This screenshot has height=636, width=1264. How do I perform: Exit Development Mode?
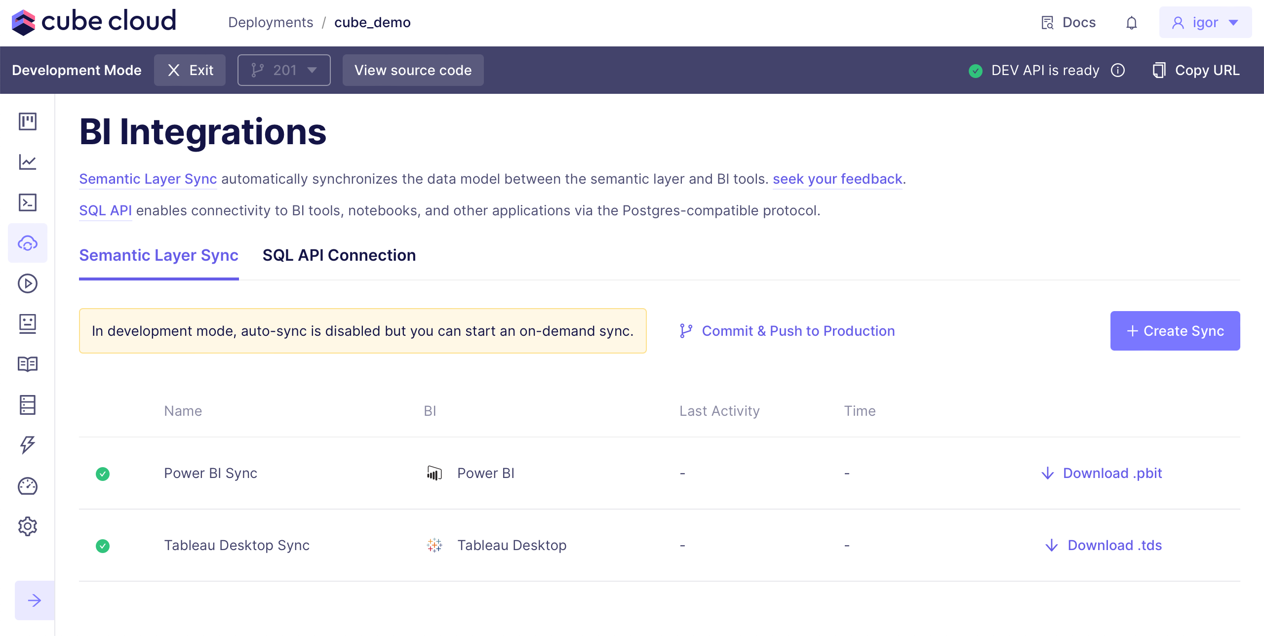(x=190, y=70)
